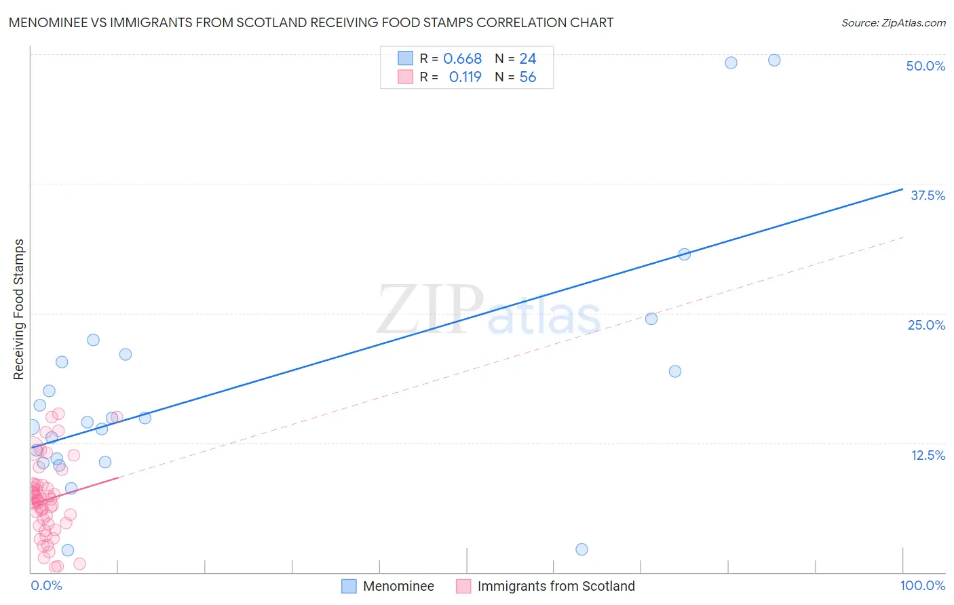This screenshot has height=605, width=954.
Task: Click the 100.0% x-axis label
Action: (922, 585)
